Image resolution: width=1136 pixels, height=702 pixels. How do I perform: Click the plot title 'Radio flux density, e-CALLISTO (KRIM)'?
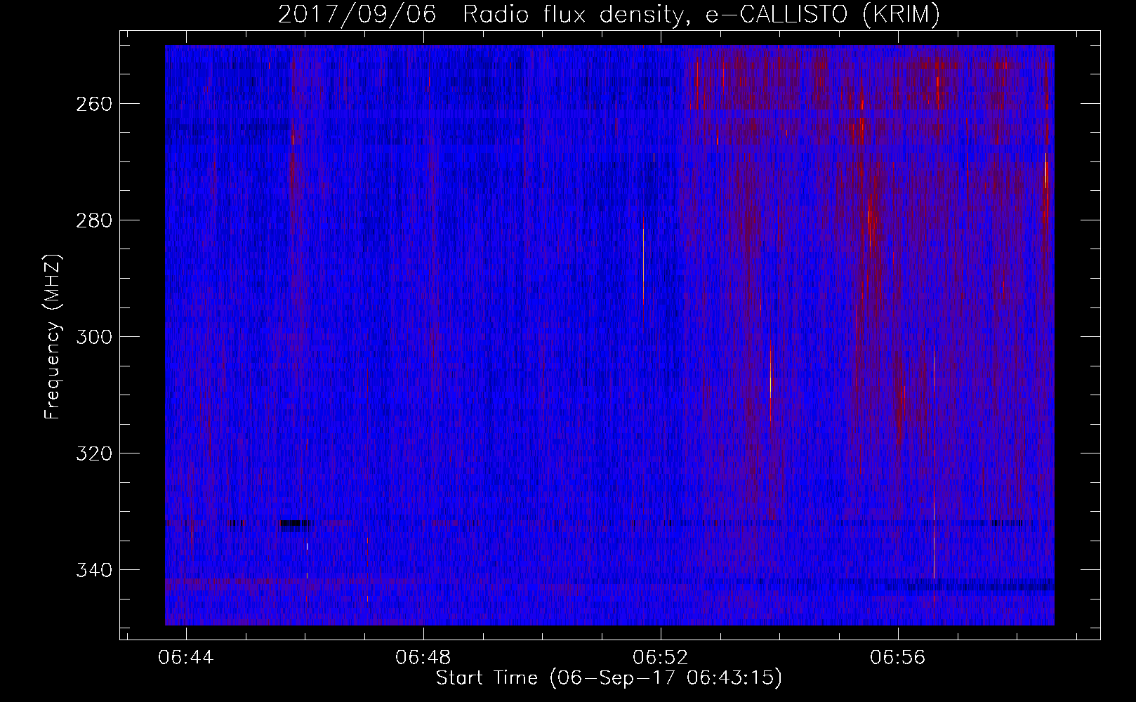tap(701, 15)
